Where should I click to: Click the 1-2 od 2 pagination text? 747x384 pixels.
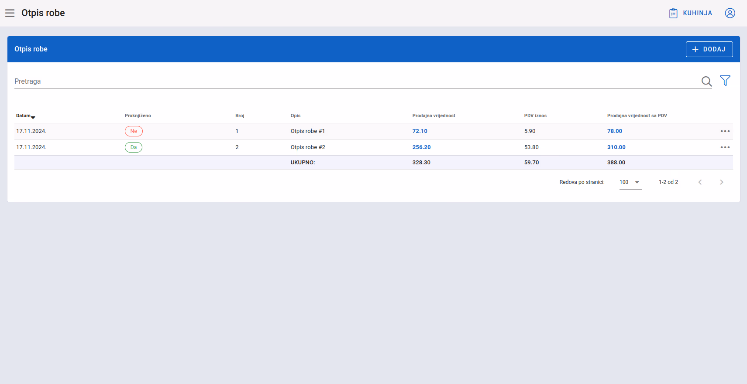(x=668, y=182)
